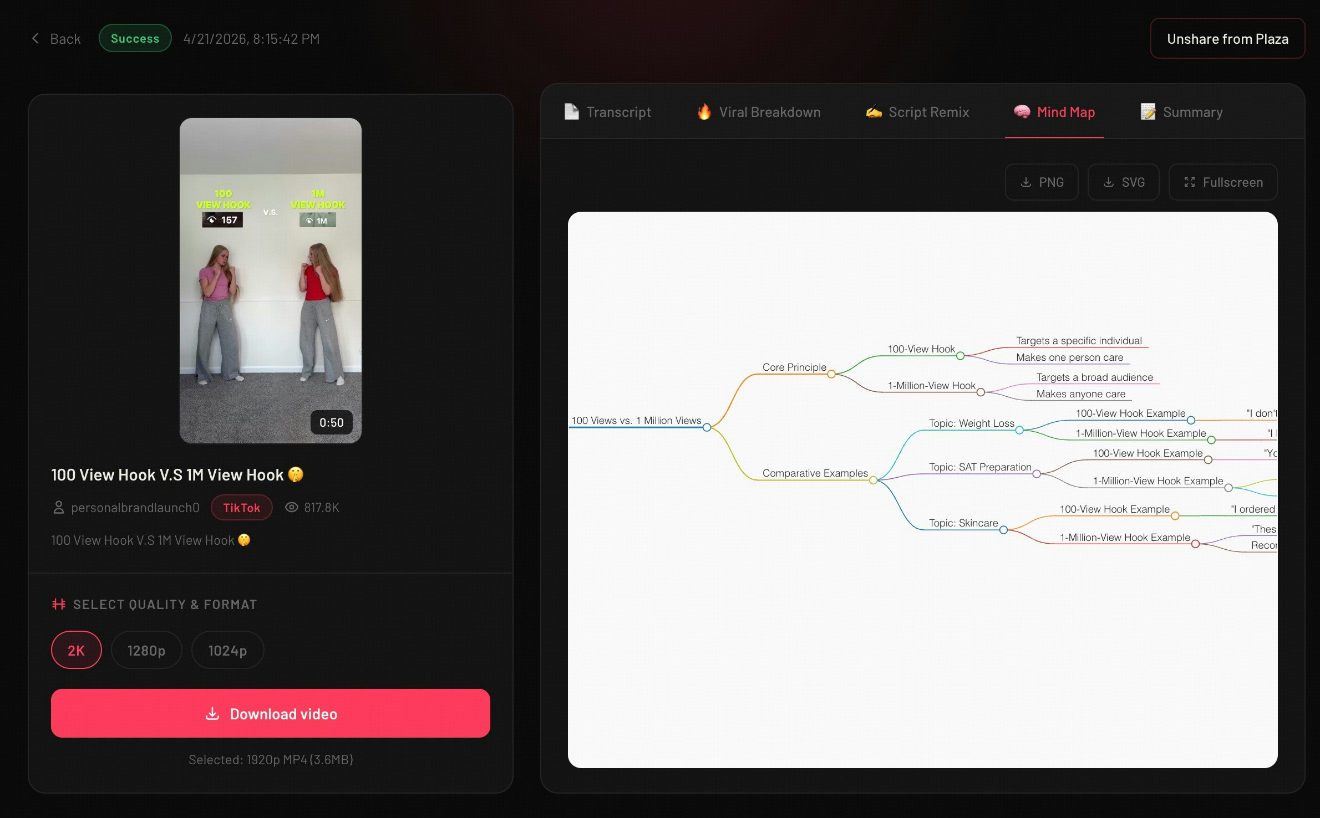This screenshot has height=818, width=1320.
Task: Open mind map in Fullscreen
Action: coord(1223,182)
